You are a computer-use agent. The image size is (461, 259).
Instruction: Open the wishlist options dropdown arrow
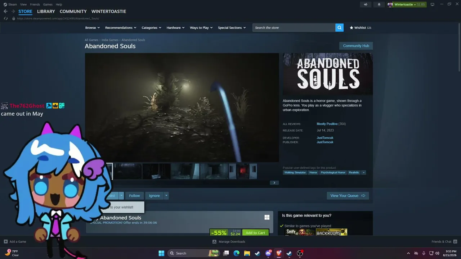121,196
